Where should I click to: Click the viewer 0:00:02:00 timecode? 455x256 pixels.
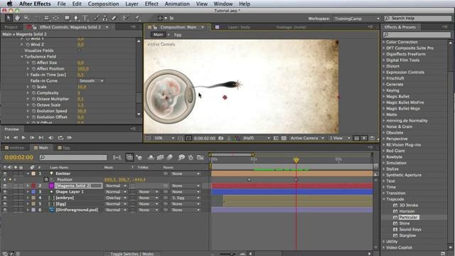[x=205, y=138]
